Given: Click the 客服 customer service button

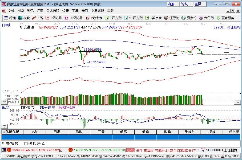Looking at the screenshot, I should 173,4.
